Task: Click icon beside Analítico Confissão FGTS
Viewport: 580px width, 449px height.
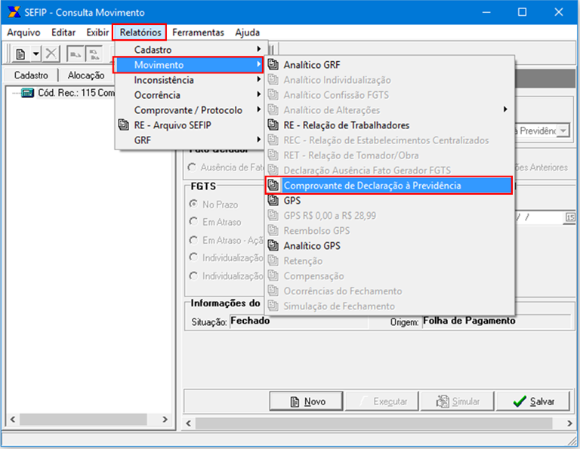Action: click(273, 95)
